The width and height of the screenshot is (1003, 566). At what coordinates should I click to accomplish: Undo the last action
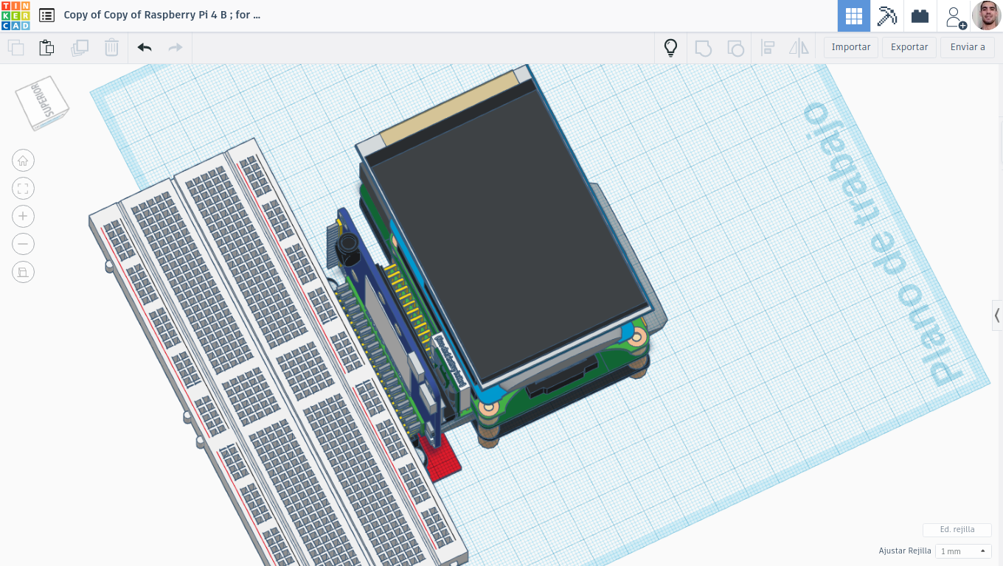(145, 48)
